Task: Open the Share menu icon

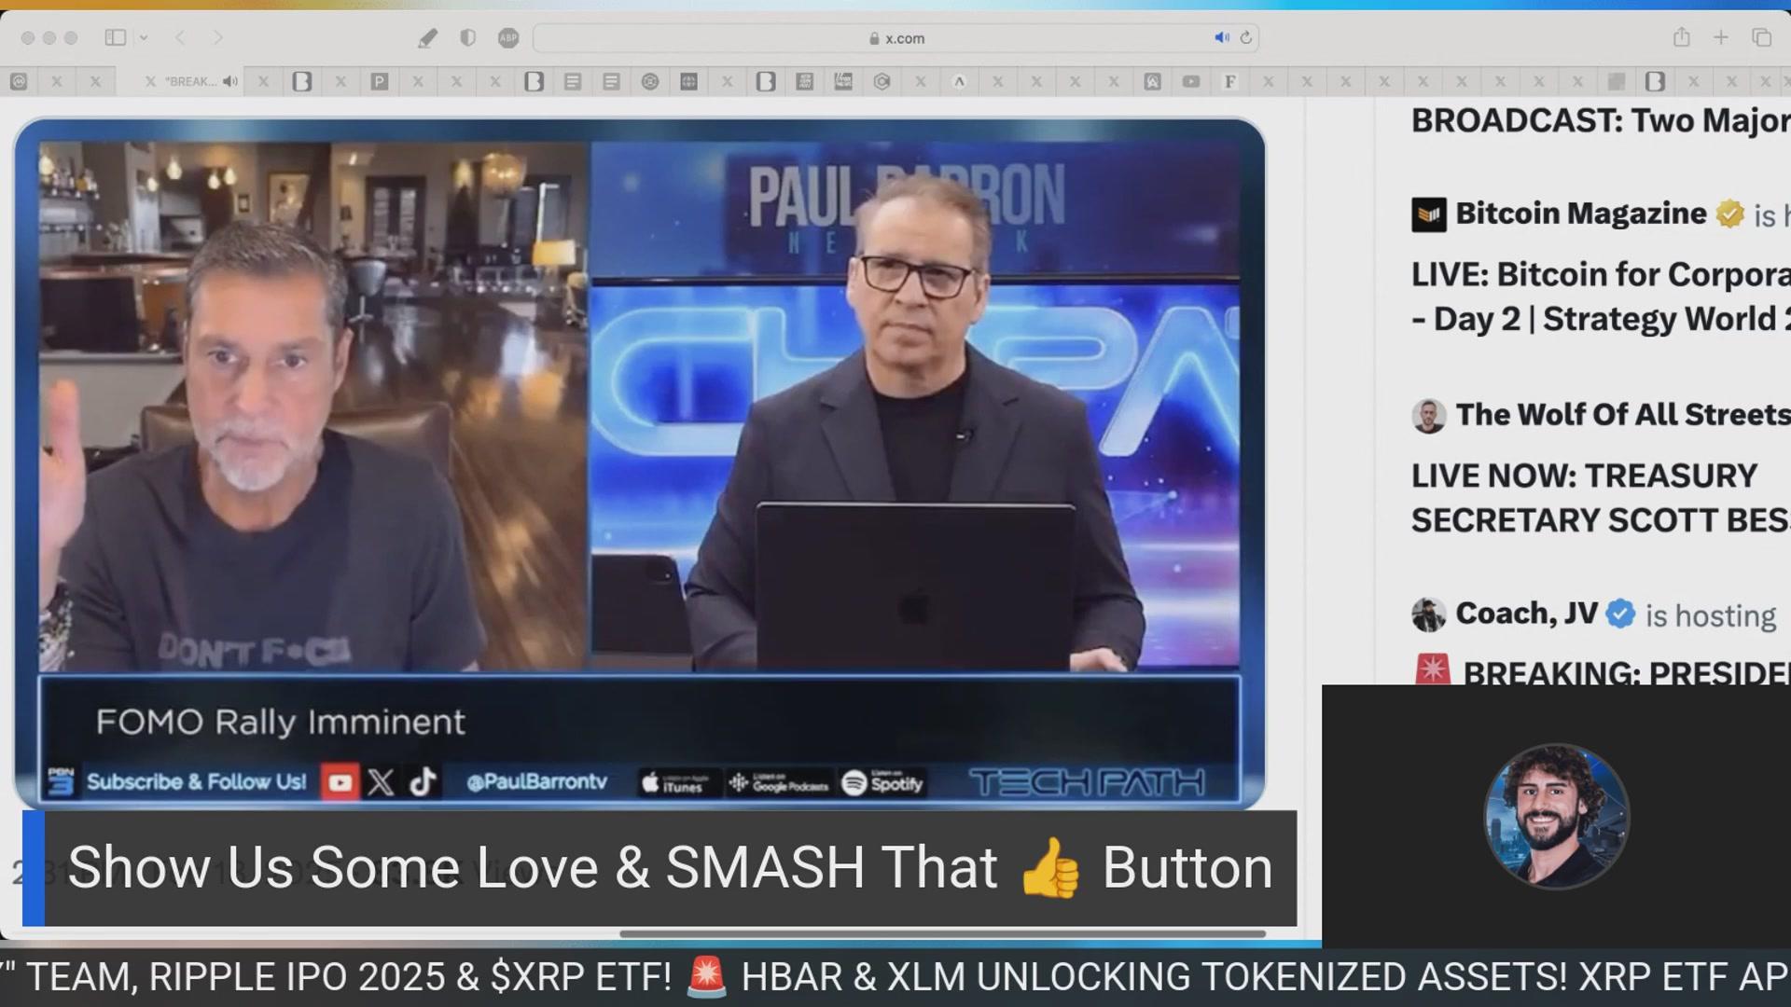Action: click(x=1681, y=37)
